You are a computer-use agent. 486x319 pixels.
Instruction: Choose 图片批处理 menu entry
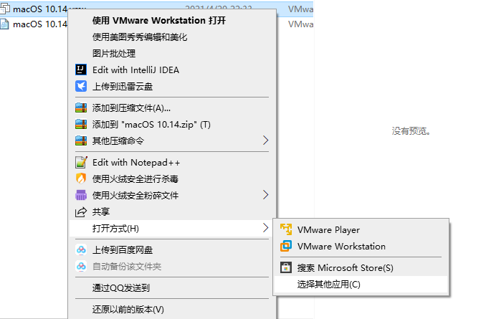click(x=114, y=53)
